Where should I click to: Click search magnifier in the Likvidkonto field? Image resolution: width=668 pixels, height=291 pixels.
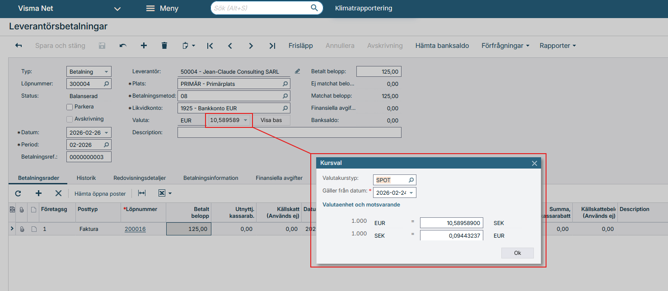point(285,108)
